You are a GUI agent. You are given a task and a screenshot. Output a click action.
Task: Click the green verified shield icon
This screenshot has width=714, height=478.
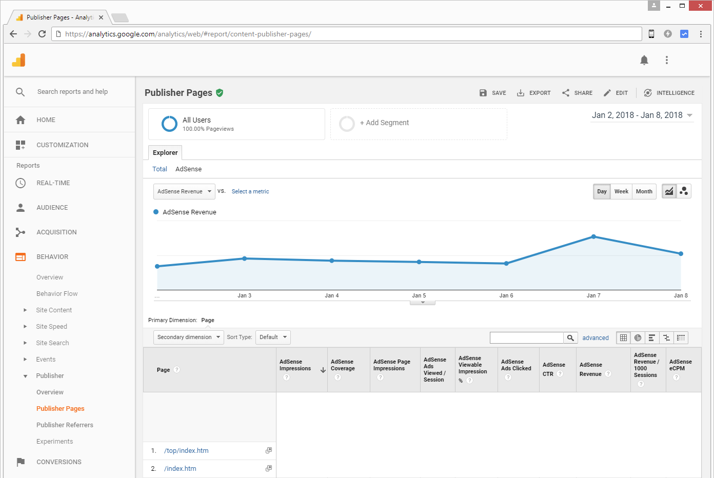220,93
